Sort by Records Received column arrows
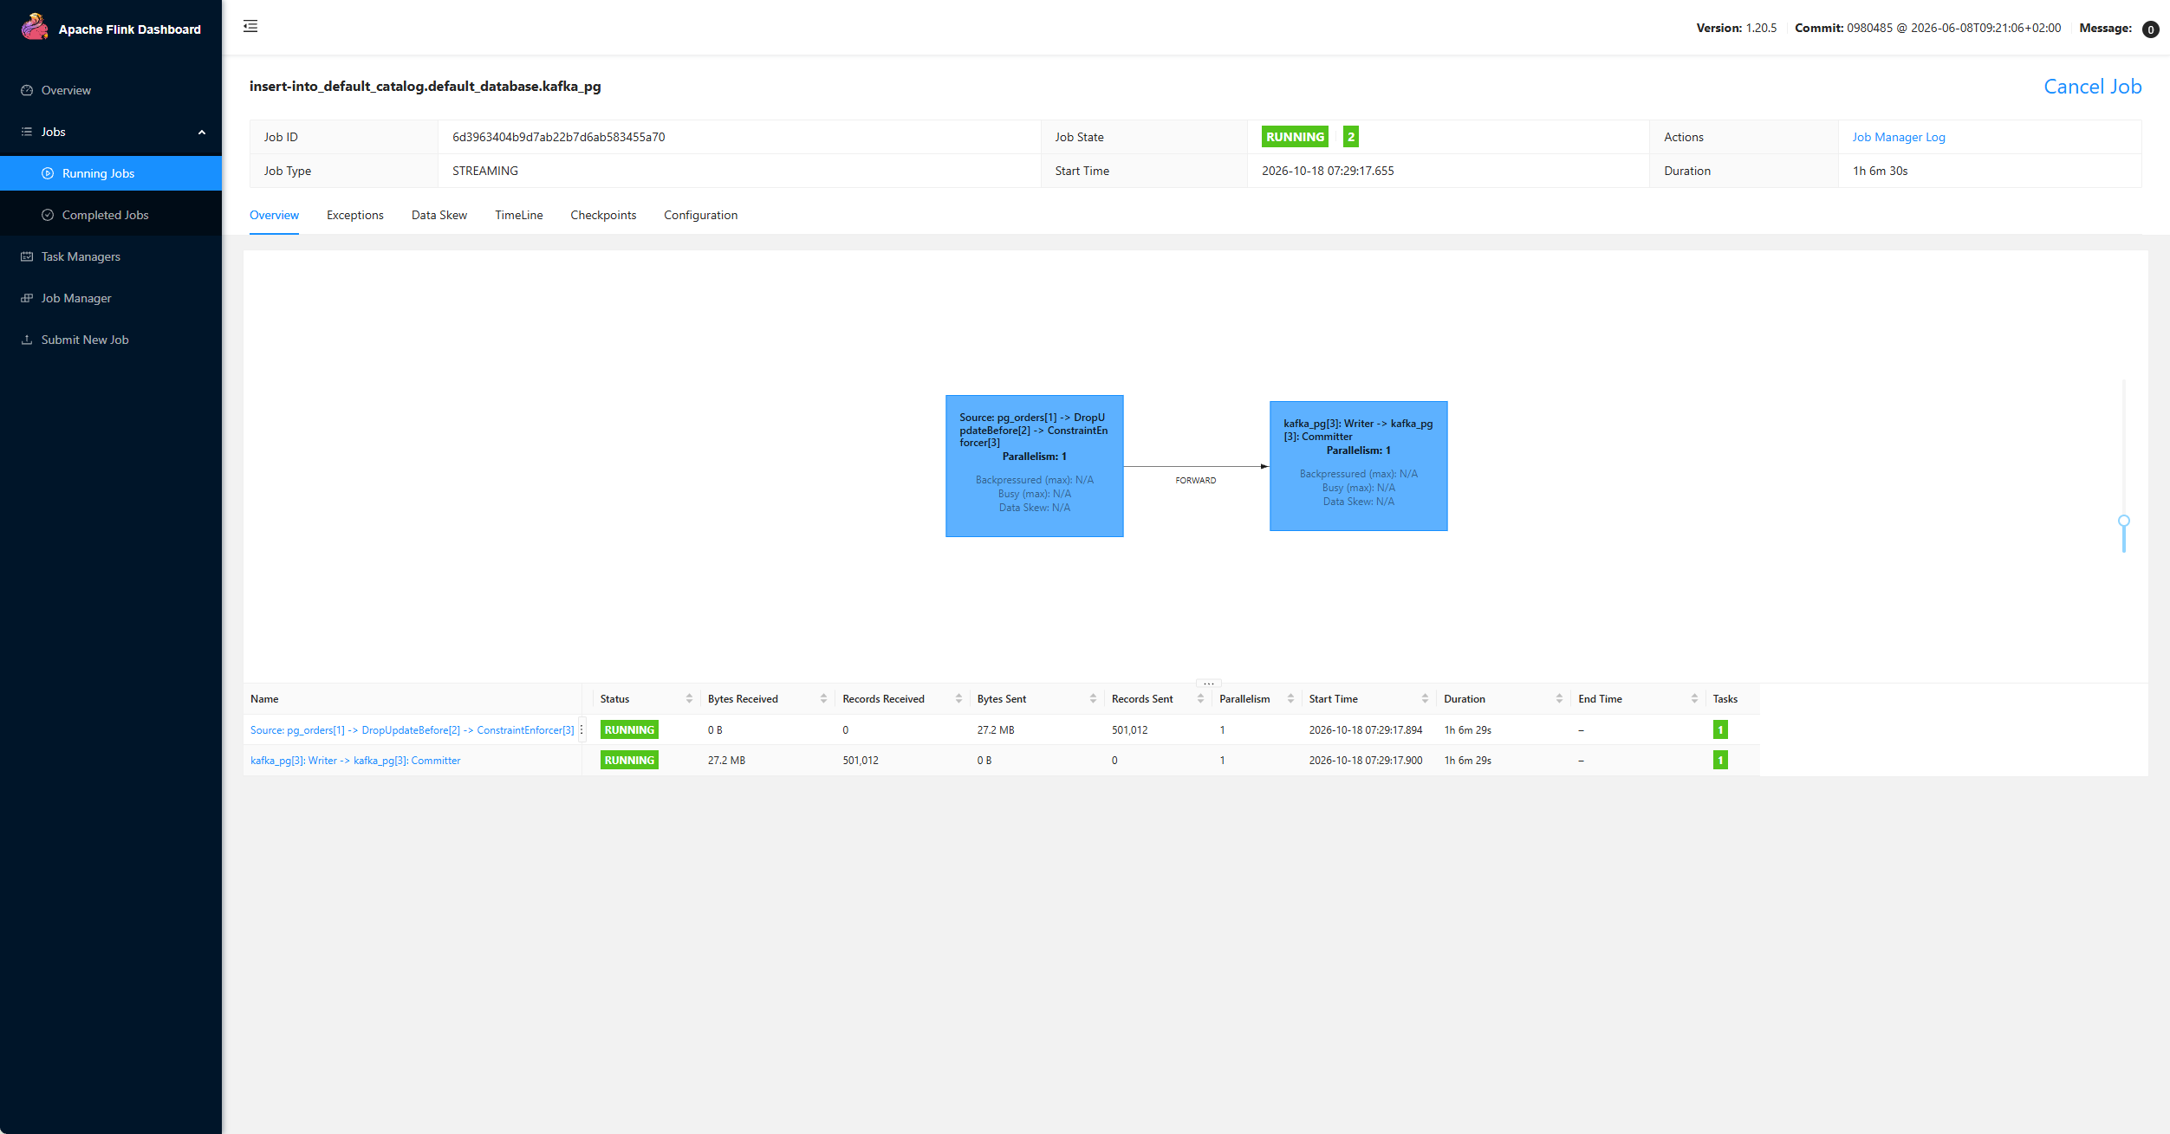Viewport: 2170px width, 1134px height. [x=958, y=699]
